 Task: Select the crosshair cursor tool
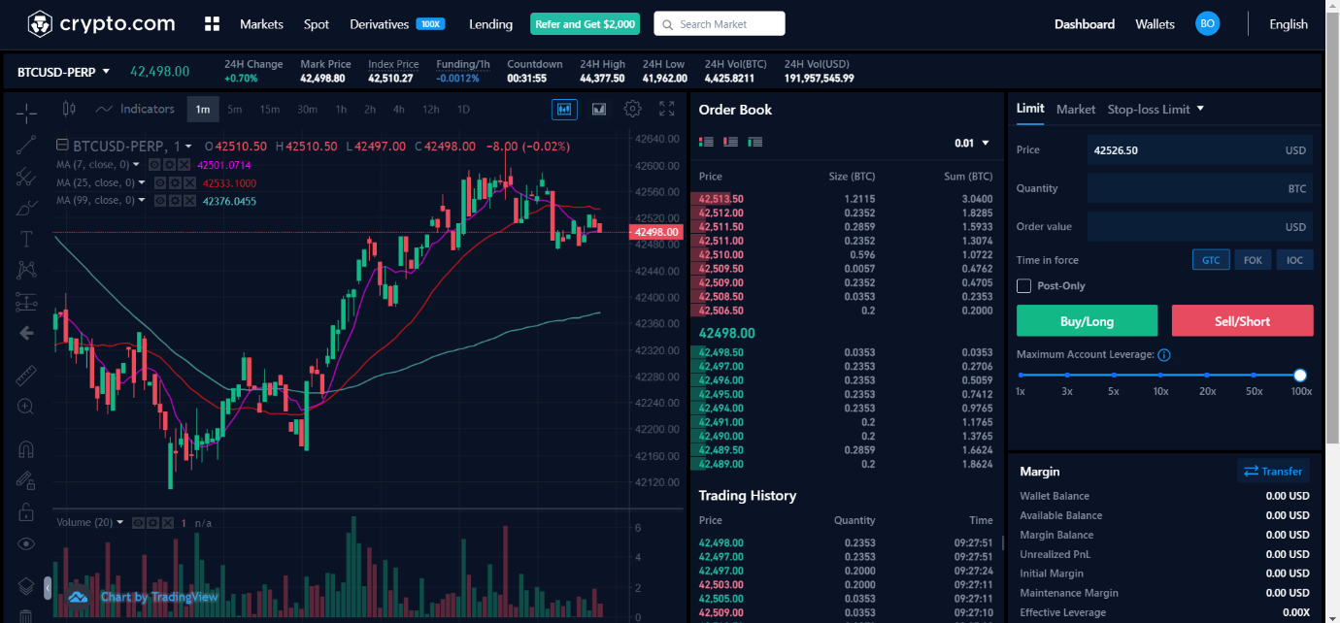tap(26, 112)
